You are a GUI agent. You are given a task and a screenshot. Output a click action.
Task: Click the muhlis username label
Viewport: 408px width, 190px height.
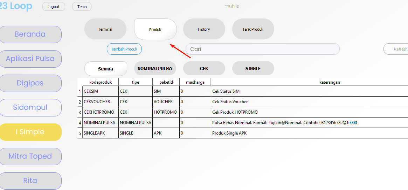coord(231,6)
